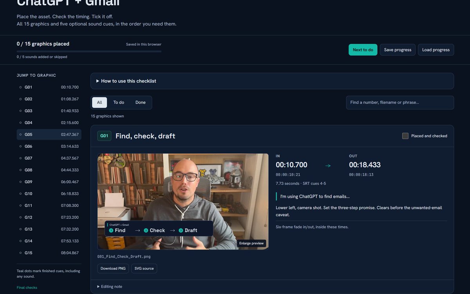This screenshot has width=470, height=294.
Task: Click the G01 preview thumbnail
Action: [x=183, y=201]
